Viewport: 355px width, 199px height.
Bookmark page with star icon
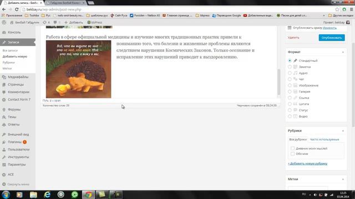tap(337, 9)
